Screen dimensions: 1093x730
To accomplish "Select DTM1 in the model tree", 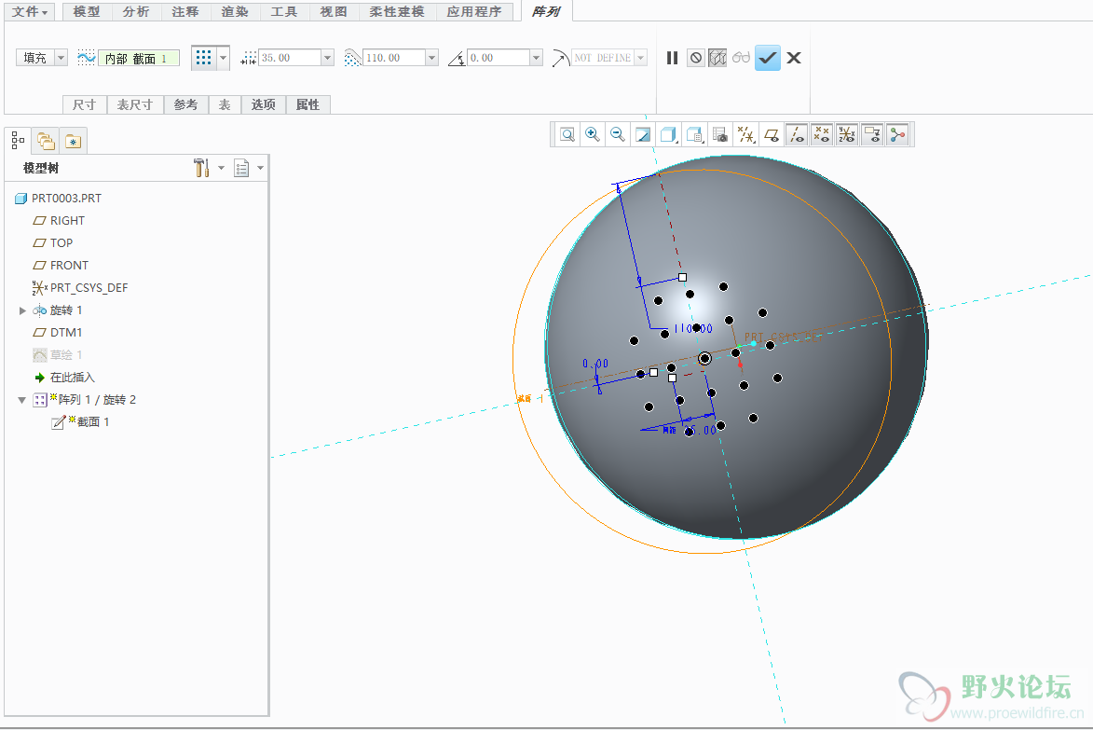I will click(x=57, y=333).
